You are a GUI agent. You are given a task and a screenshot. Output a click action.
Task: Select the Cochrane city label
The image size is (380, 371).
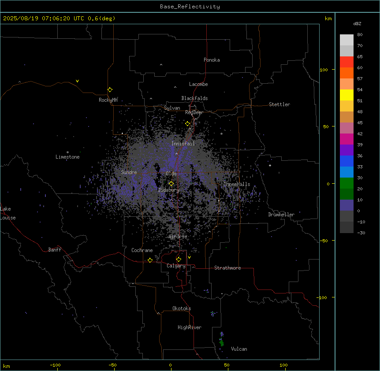click(142, 250)
